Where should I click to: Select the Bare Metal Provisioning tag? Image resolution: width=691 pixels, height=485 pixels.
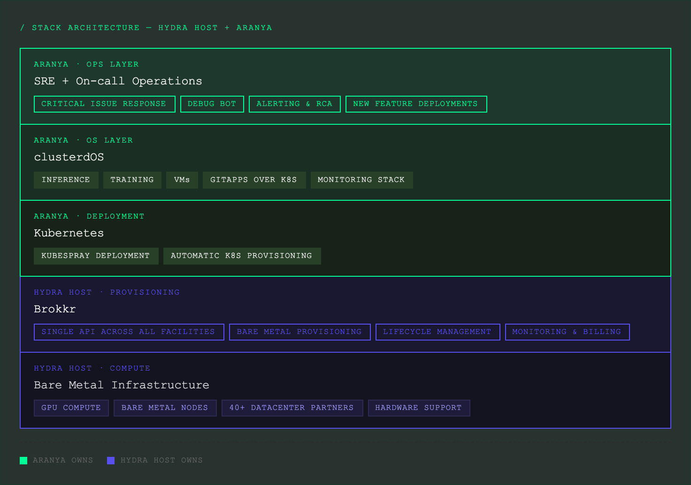coord(300,332)
